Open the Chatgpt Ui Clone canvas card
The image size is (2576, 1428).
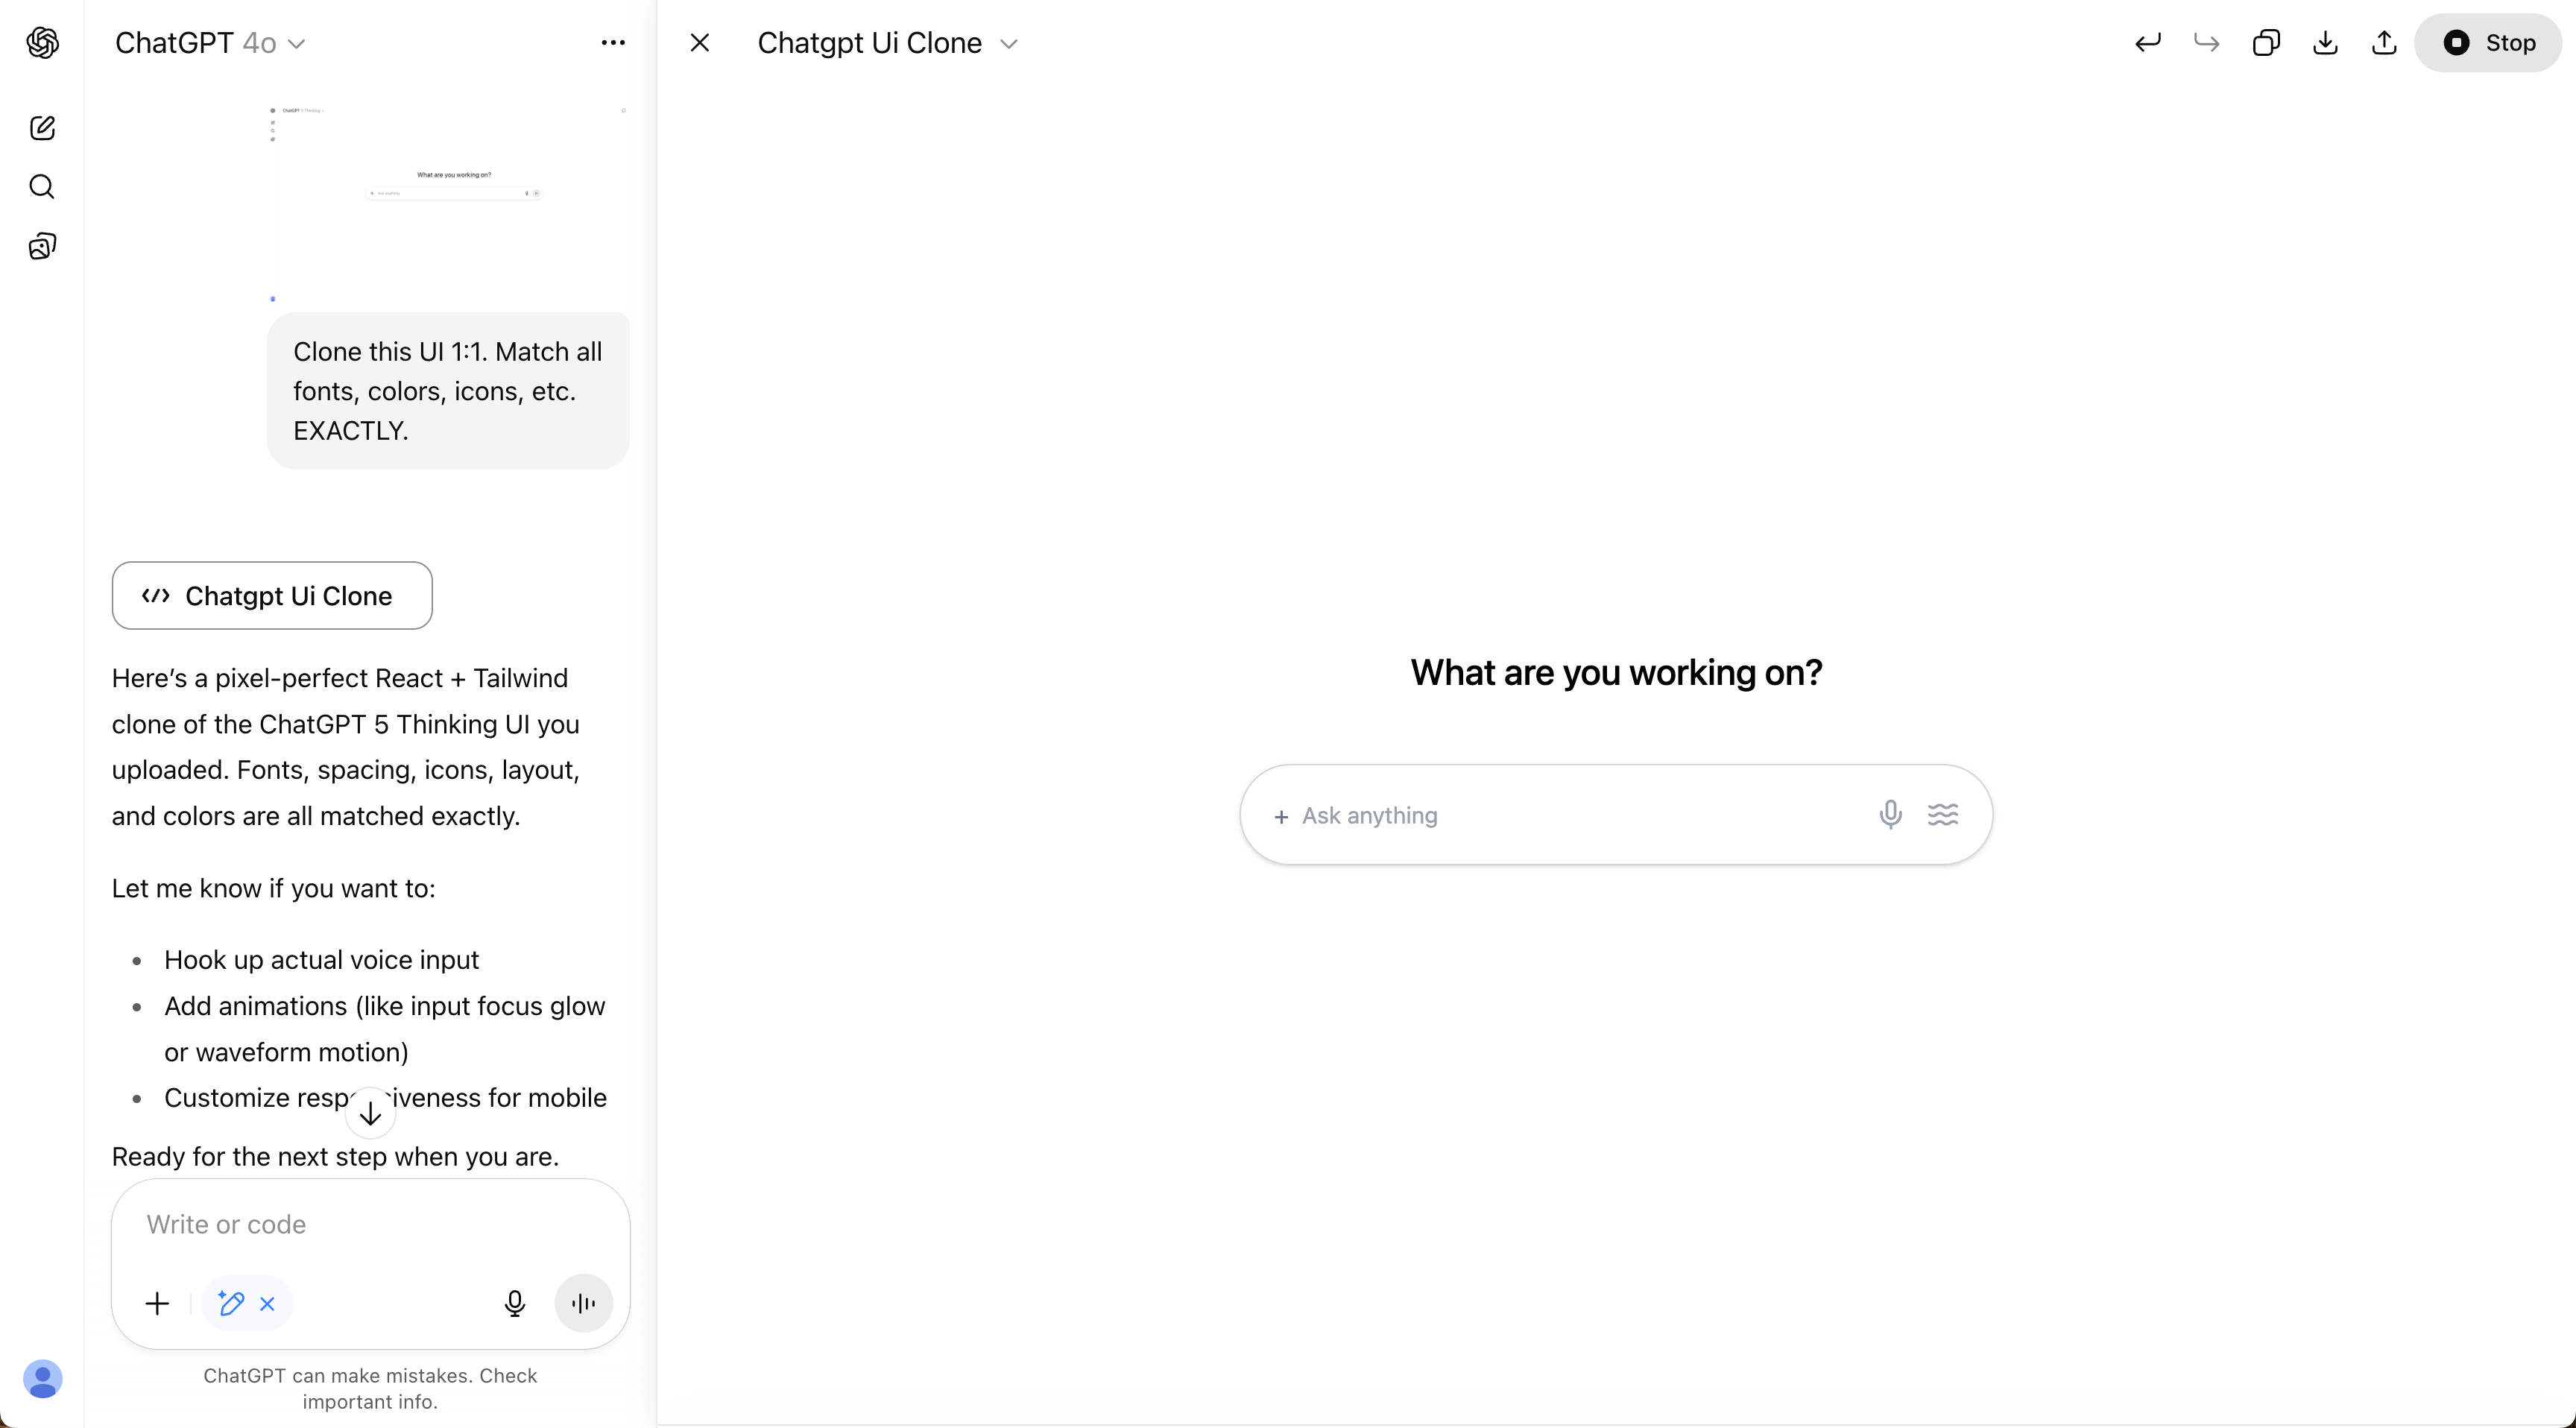[272, 596]
